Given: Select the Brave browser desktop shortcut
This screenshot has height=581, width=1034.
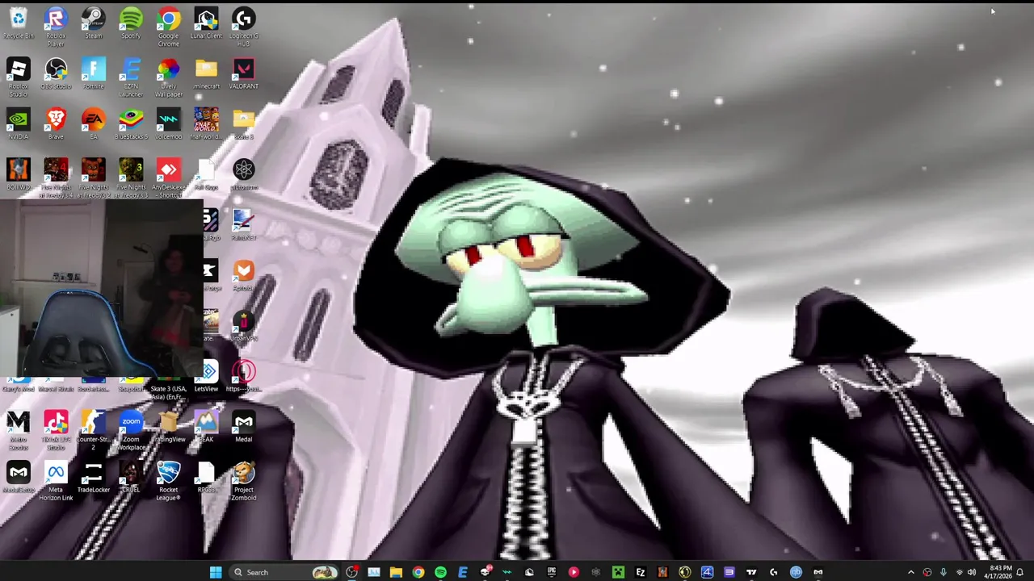Looking at the screenshot, I should (x=56, y=124).
